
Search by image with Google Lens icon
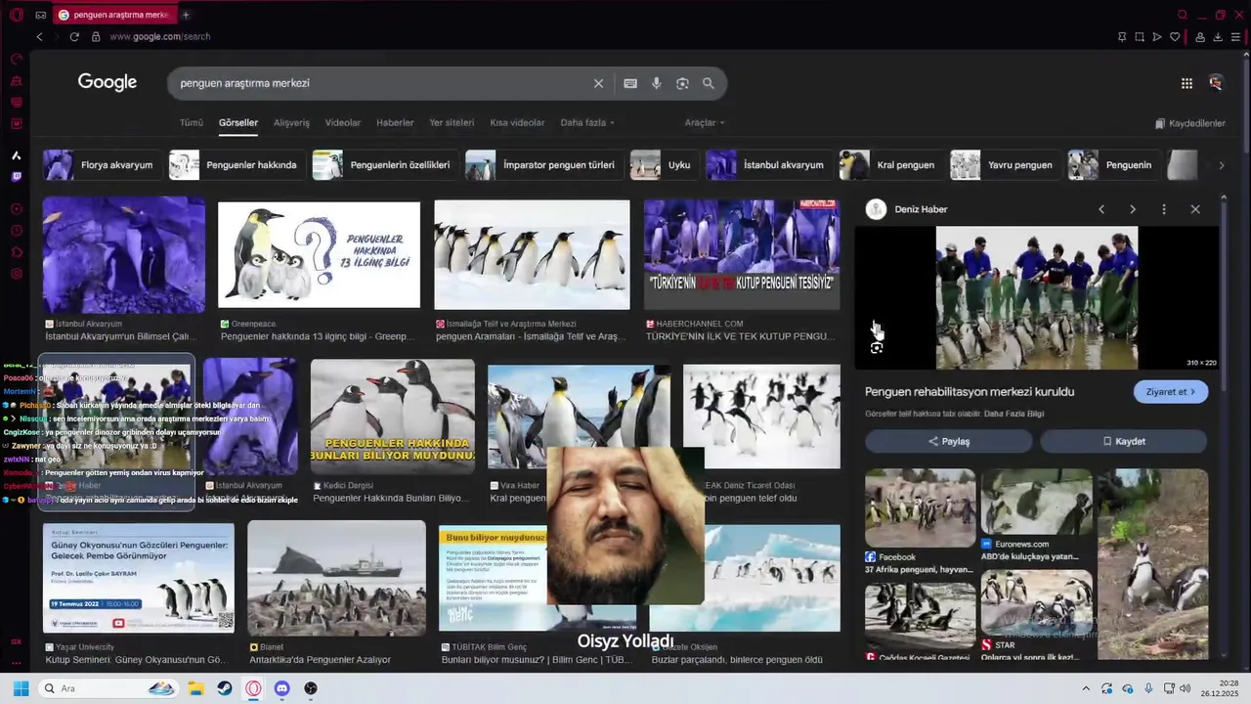click(682, 83)
